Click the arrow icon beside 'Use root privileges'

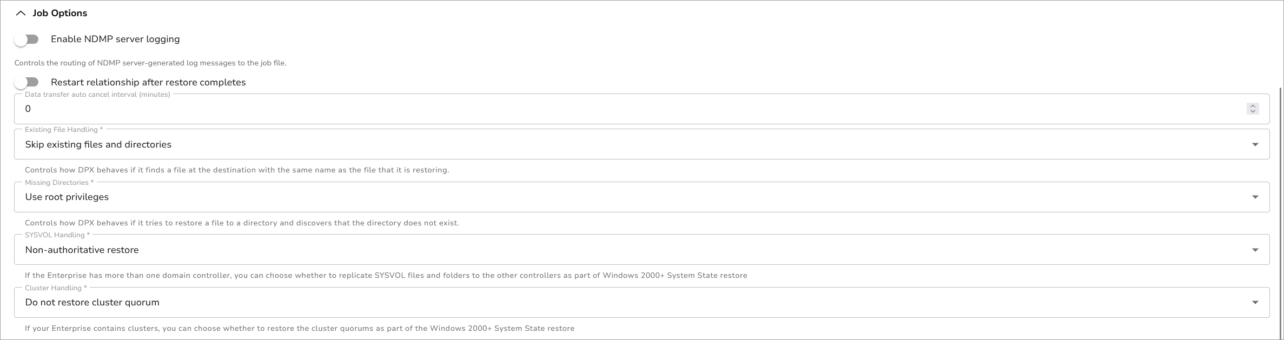(x=1255, y=197)
